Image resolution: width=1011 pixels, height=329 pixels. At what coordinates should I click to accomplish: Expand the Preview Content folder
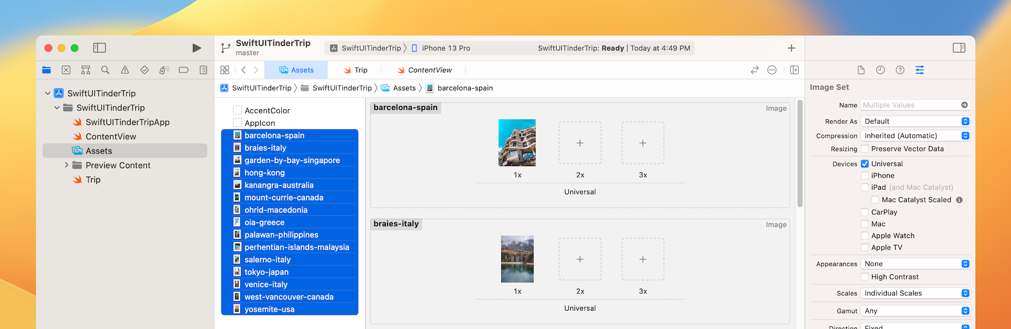(x=66, y=165)
